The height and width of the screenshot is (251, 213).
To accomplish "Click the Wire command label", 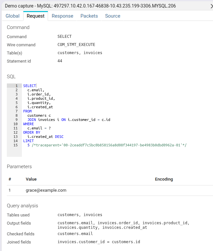I will 21,45.
